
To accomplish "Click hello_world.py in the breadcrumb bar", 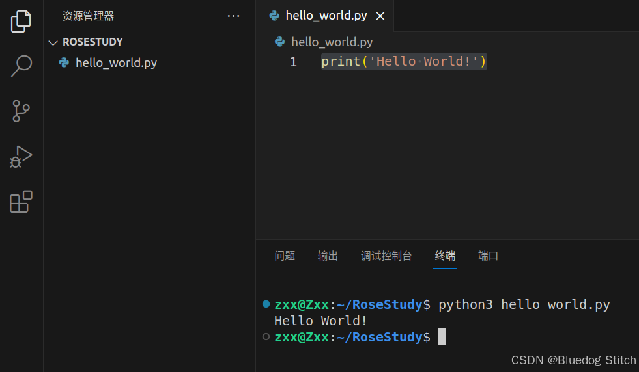I will (x=332, y=42).
